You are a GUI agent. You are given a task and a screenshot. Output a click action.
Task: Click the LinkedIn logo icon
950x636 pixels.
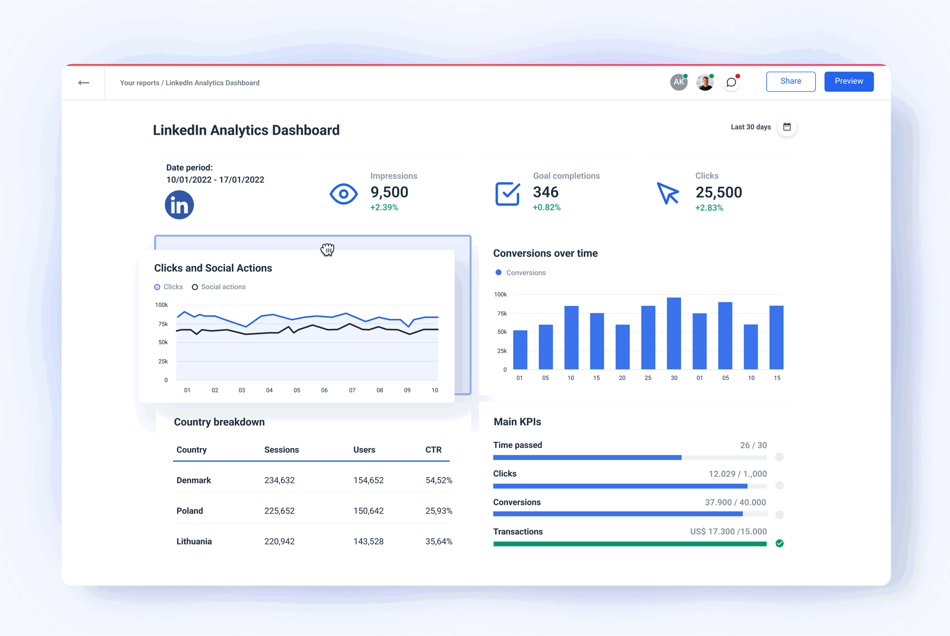[x=179, y=205]
